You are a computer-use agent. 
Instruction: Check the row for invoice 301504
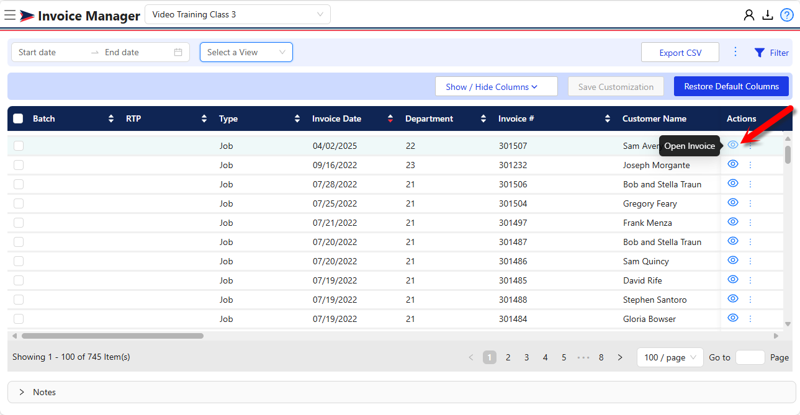pos(19,203)
